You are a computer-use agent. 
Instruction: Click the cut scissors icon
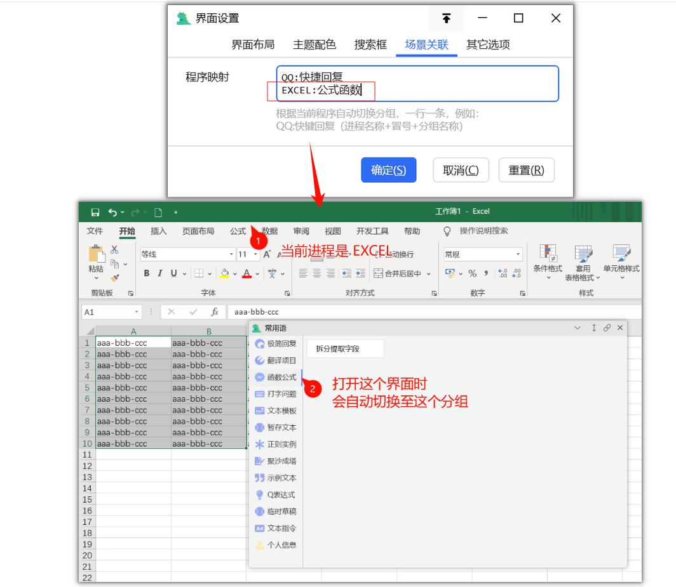114,249
